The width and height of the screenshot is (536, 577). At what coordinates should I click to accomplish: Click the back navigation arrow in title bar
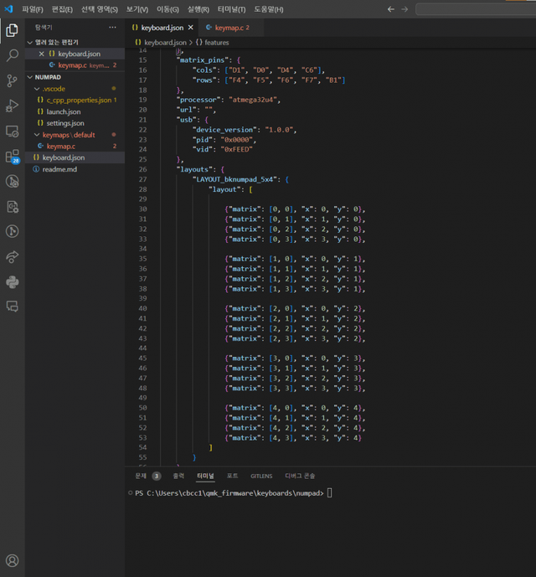click(391, 9)
